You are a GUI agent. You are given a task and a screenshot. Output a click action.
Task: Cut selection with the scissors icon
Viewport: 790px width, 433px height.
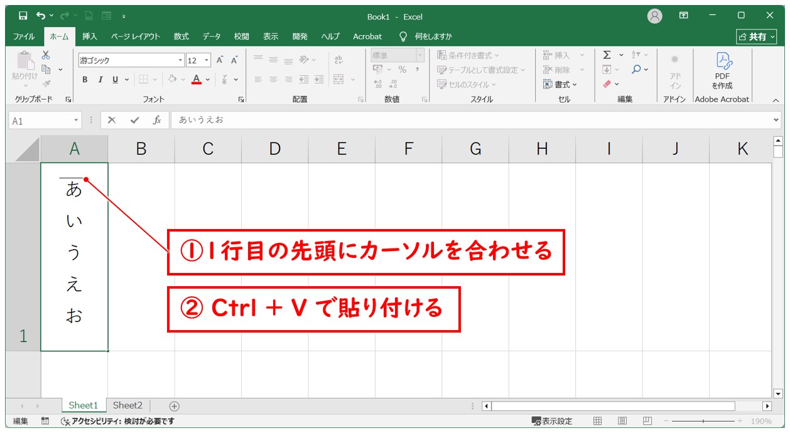[46, 55]
